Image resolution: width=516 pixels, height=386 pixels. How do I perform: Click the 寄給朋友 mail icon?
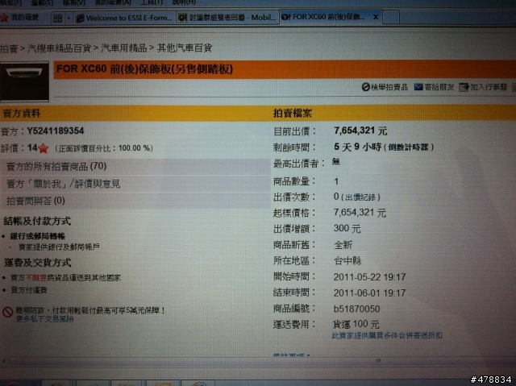click(x=418, y=87)
